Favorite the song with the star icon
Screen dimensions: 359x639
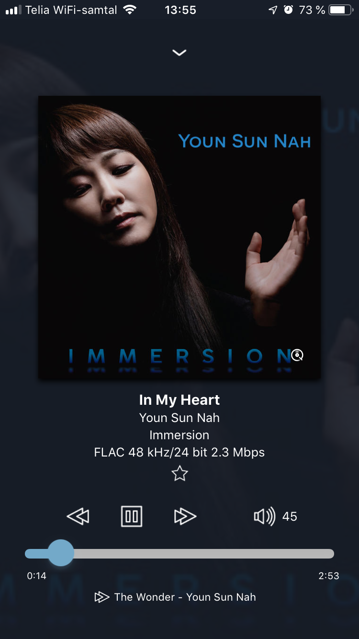(179, 474)
